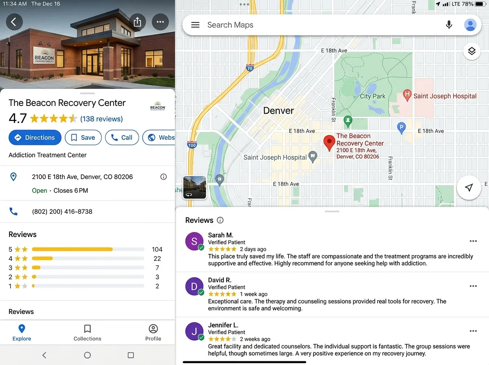Tap the drag handle atop the place info card
This screenshot has height=365, width=489.
pos(87,93)
